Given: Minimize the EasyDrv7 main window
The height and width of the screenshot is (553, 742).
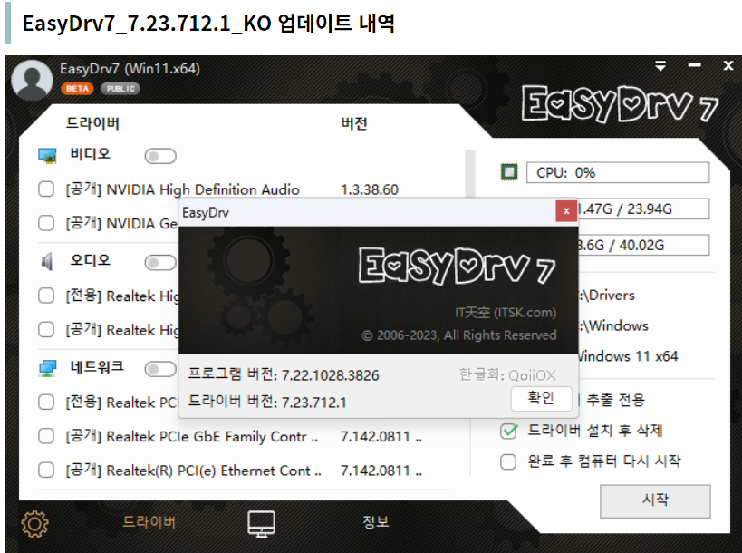Looking at the screenshot, I should 694,65.
